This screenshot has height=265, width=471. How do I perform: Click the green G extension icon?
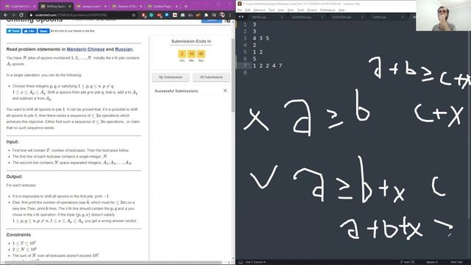[x=152, y=15]
